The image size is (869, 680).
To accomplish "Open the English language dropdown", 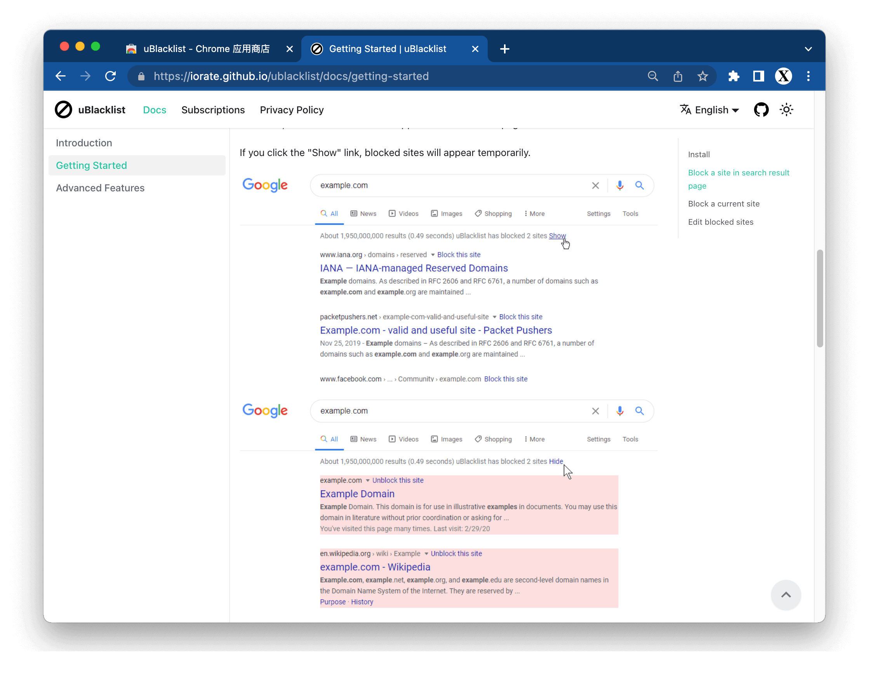I will click(x=709, y=110).
